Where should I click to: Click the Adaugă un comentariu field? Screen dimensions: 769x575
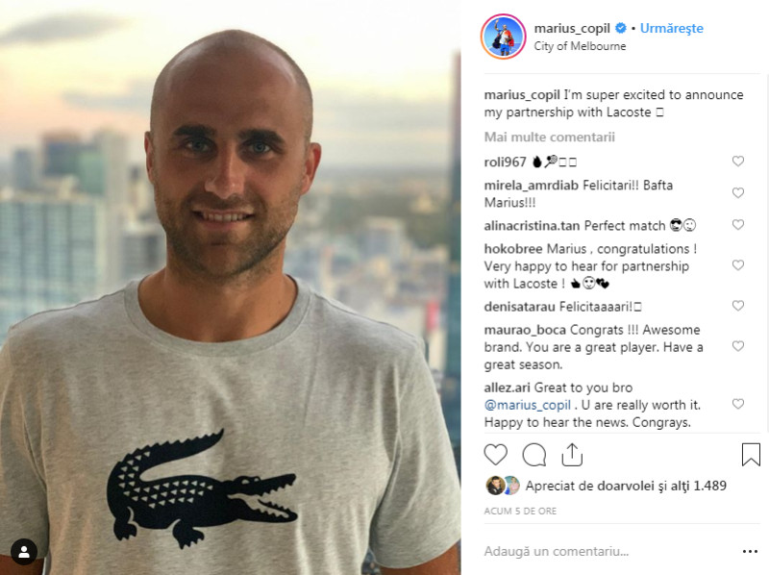point(608,552)
